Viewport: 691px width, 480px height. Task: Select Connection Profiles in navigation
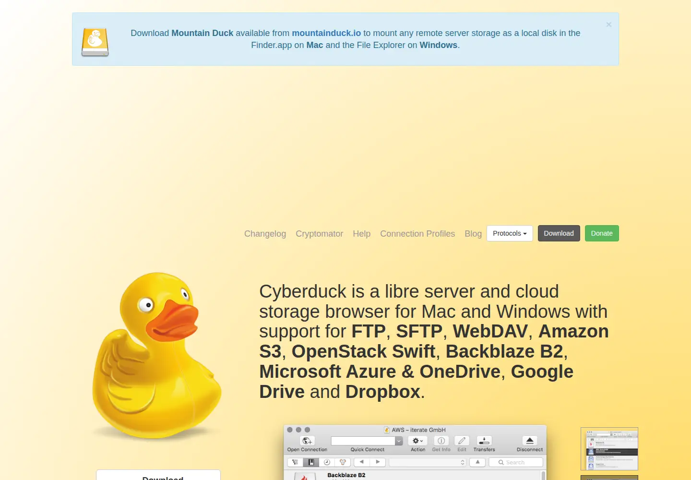[417, 234]
